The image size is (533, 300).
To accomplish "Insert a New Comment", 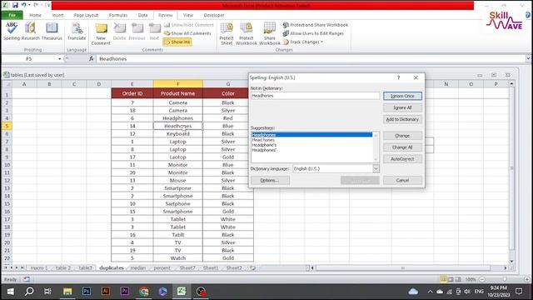I will (x=101, y=33).
